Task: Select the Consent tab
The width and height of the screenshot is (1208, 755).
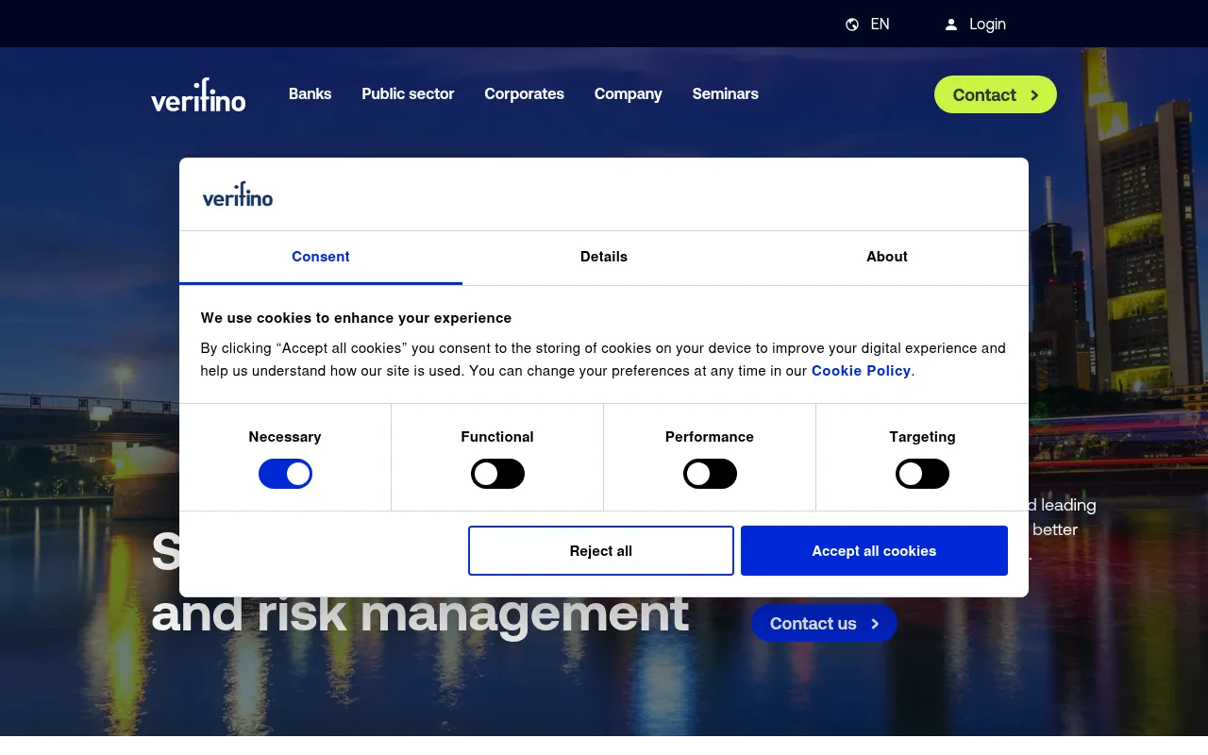Action: point(321,258)
